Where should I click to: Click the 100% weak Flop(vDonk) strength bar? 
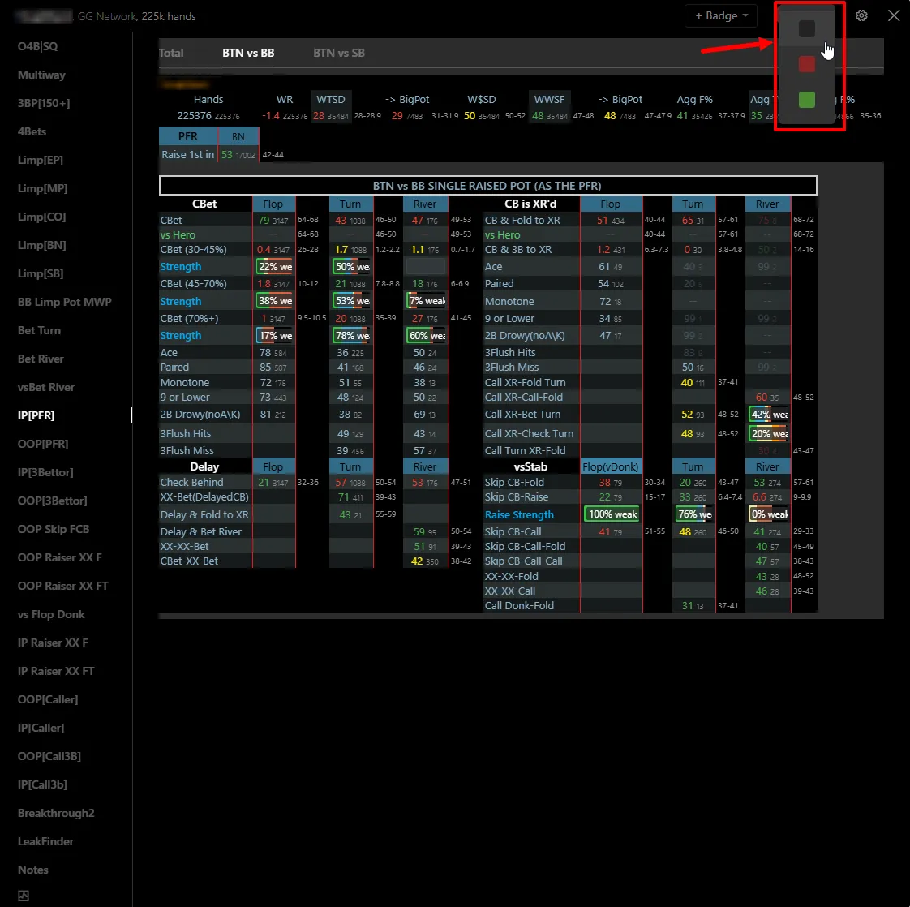(612, 514)
